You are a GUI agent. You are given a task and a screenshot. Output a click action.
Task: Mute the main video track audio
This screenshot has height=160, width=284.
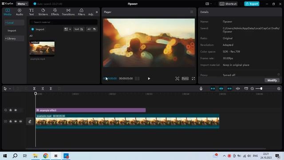[x=21, y=121]
